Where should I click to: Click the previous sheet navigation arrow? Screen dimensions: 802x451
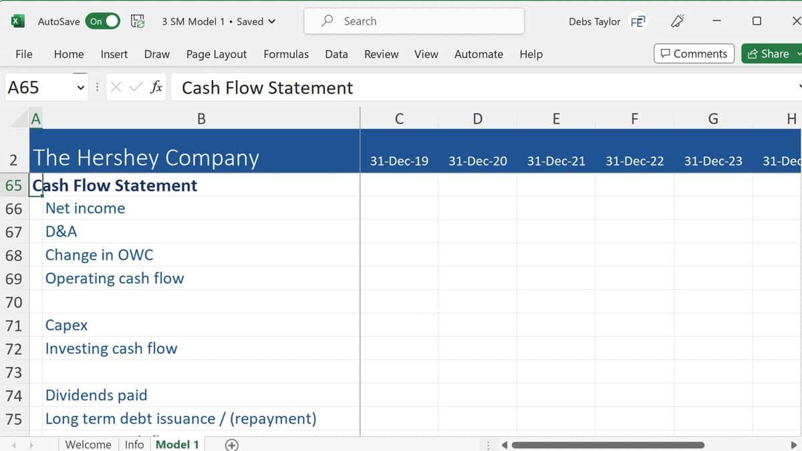click(13, 445)
